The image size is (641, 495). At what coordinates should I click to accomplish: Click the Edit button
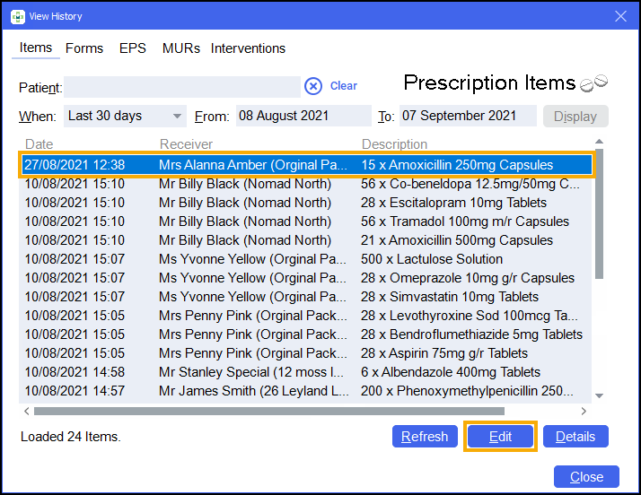pyautogui.click(x=500, y=437)
